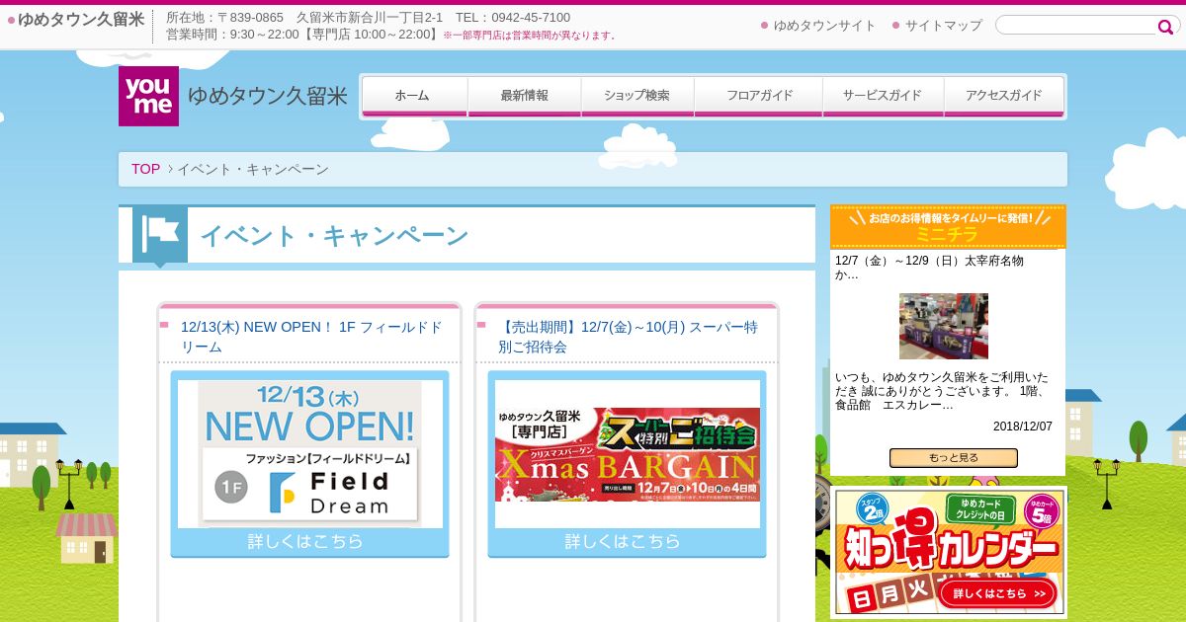Open the ホーム menu tab

coord(414,97)
